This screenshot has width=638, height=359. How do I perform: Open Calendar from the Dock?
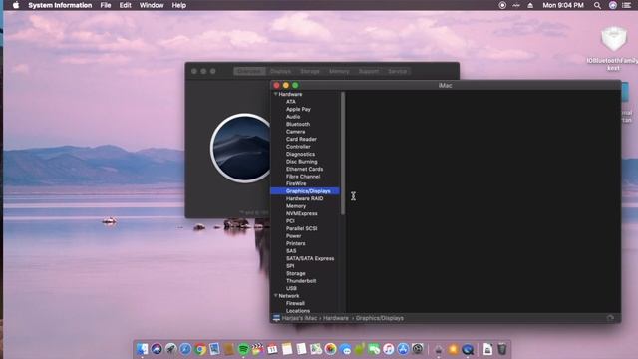[x=272, y=349]
